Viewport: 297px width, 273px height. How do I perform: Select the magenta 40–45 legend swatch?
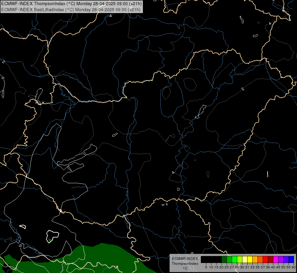click(276, 259)
